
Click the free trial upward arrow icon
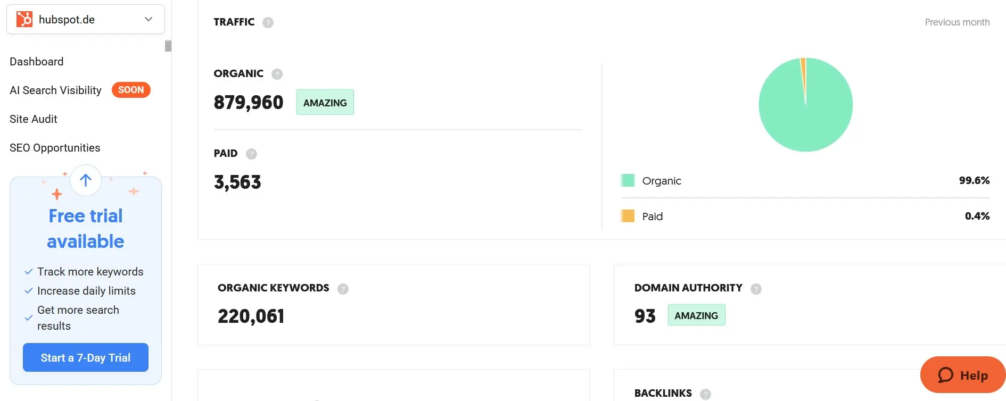pyautogui.click(x=85, y=180)
